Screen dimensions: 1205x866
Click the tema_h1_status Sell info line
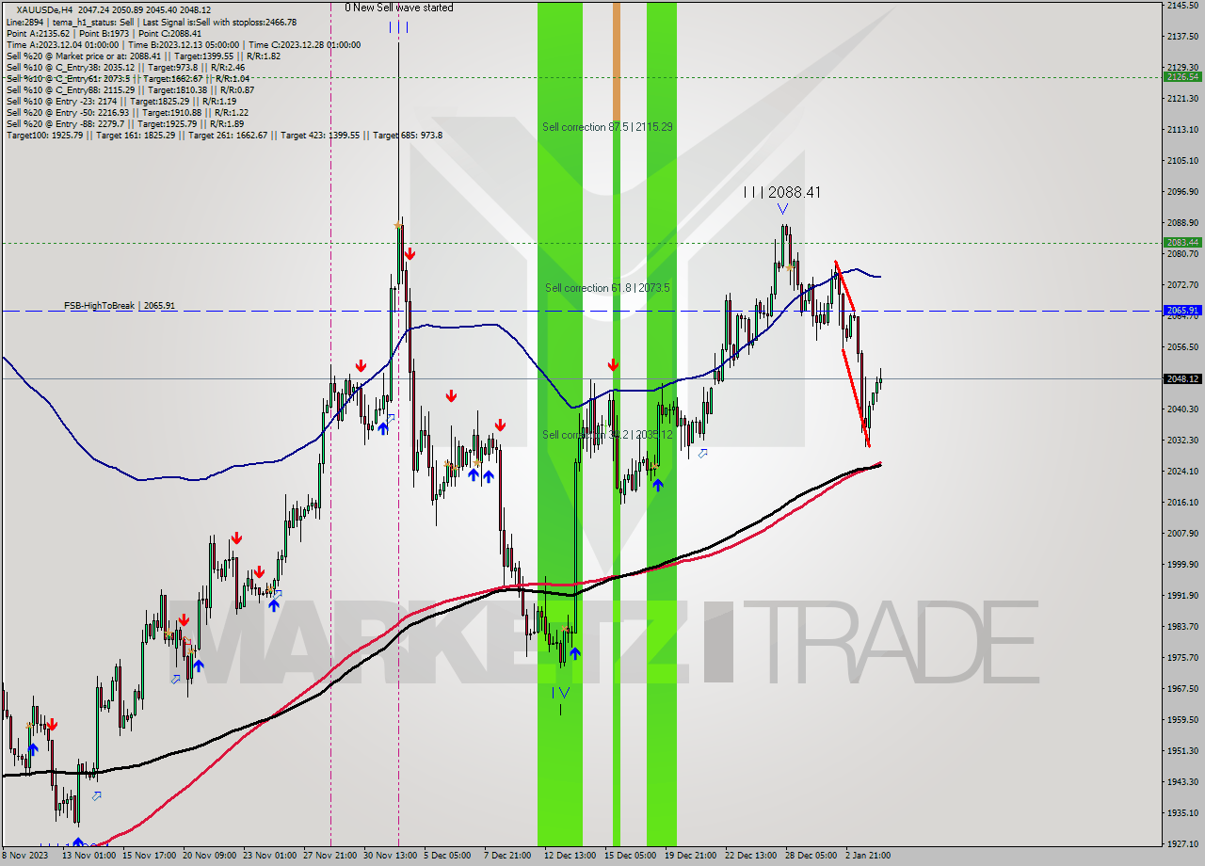(x=151, y=22)
